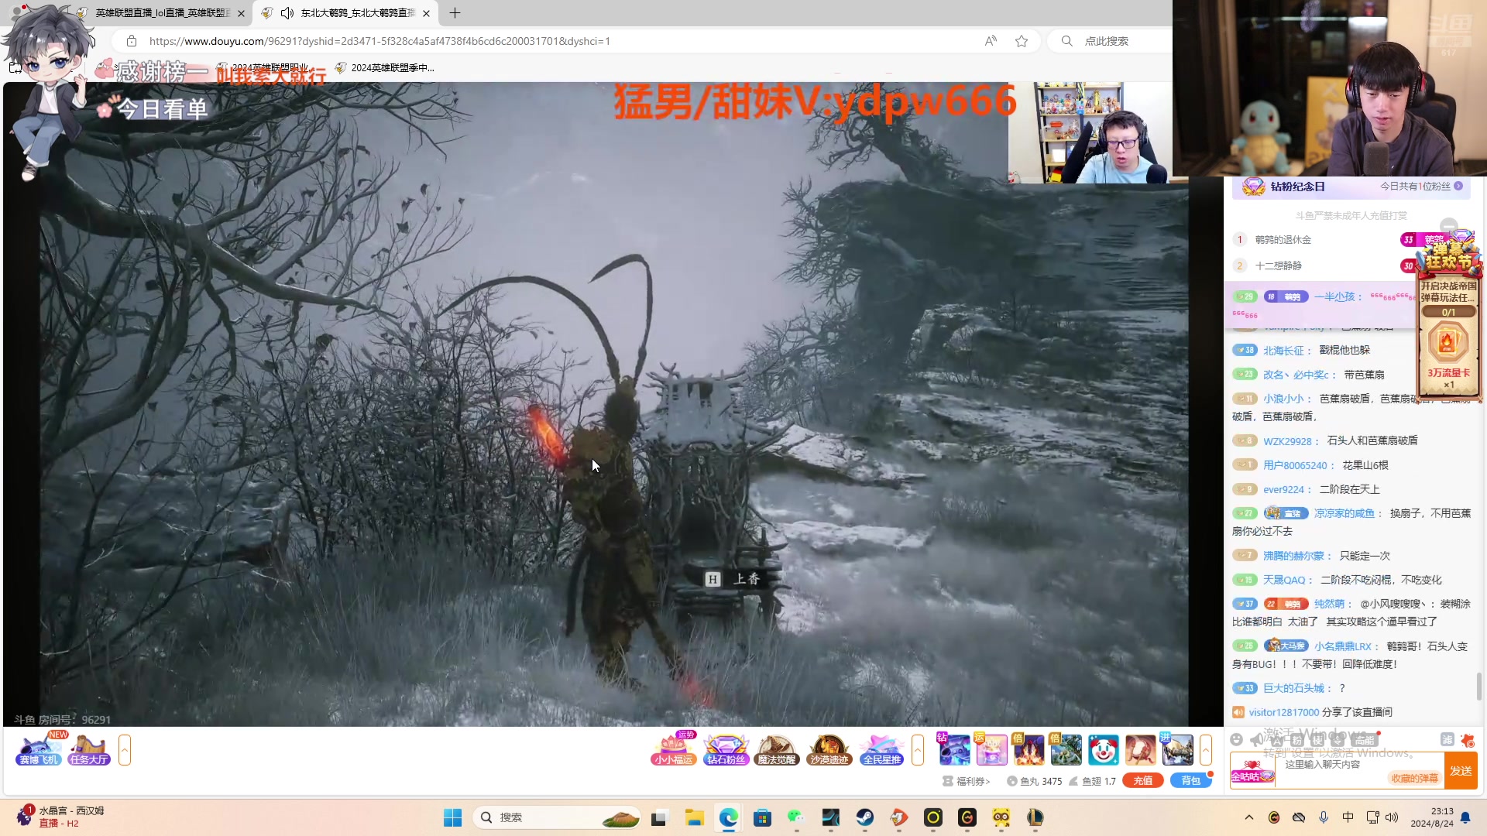Switch the 中 input method indicator
The height and width of the screenshot is (836, 1487).
pos(1348,817)
